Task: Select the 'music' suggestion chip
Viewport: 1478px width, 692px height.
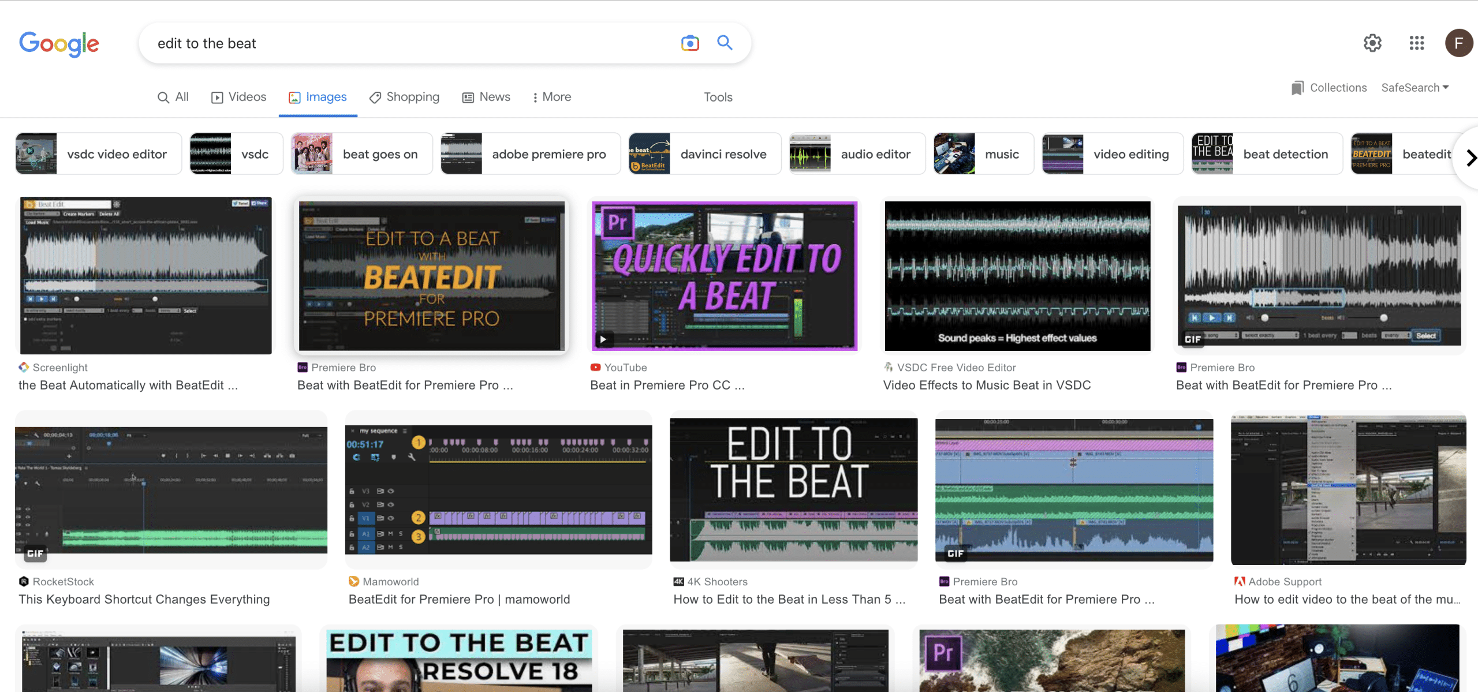Action: coord(983,154)
